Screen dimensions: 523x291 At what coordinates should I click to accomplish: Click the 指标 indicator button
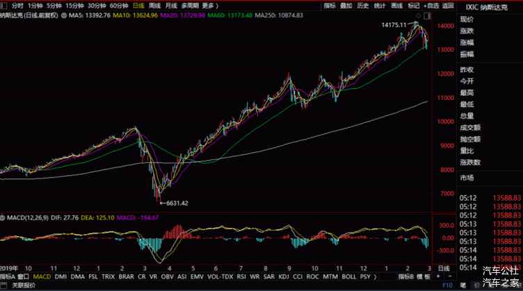point(330,6)
